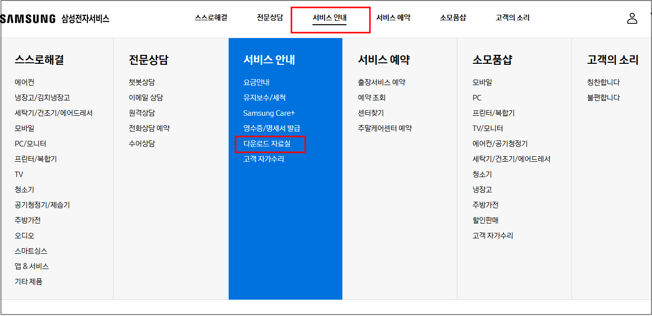The width and height of the screenshot is (652, 316).
Task: Start 챗봇상담 under 전문상담
Action: click(x=142, y=83)
